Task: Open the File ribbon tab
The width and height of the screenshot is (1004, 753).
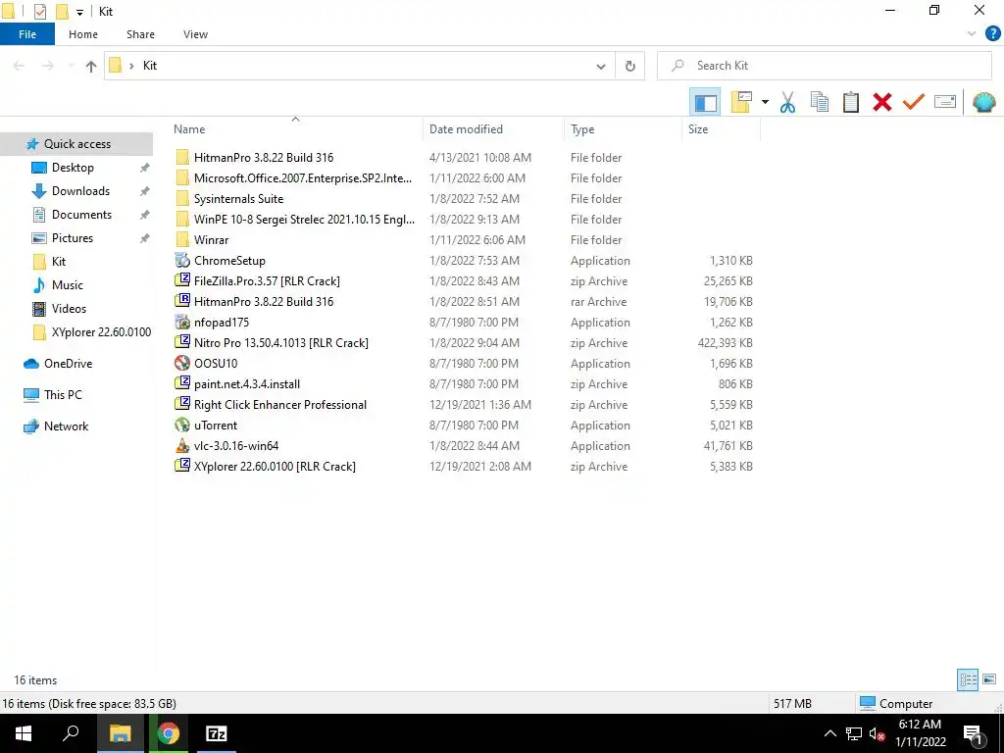Action: (26, 34)
